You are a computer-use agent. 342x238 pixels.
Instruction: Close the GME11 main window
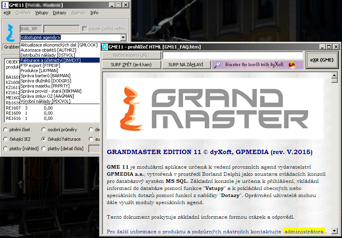(125, 5)
